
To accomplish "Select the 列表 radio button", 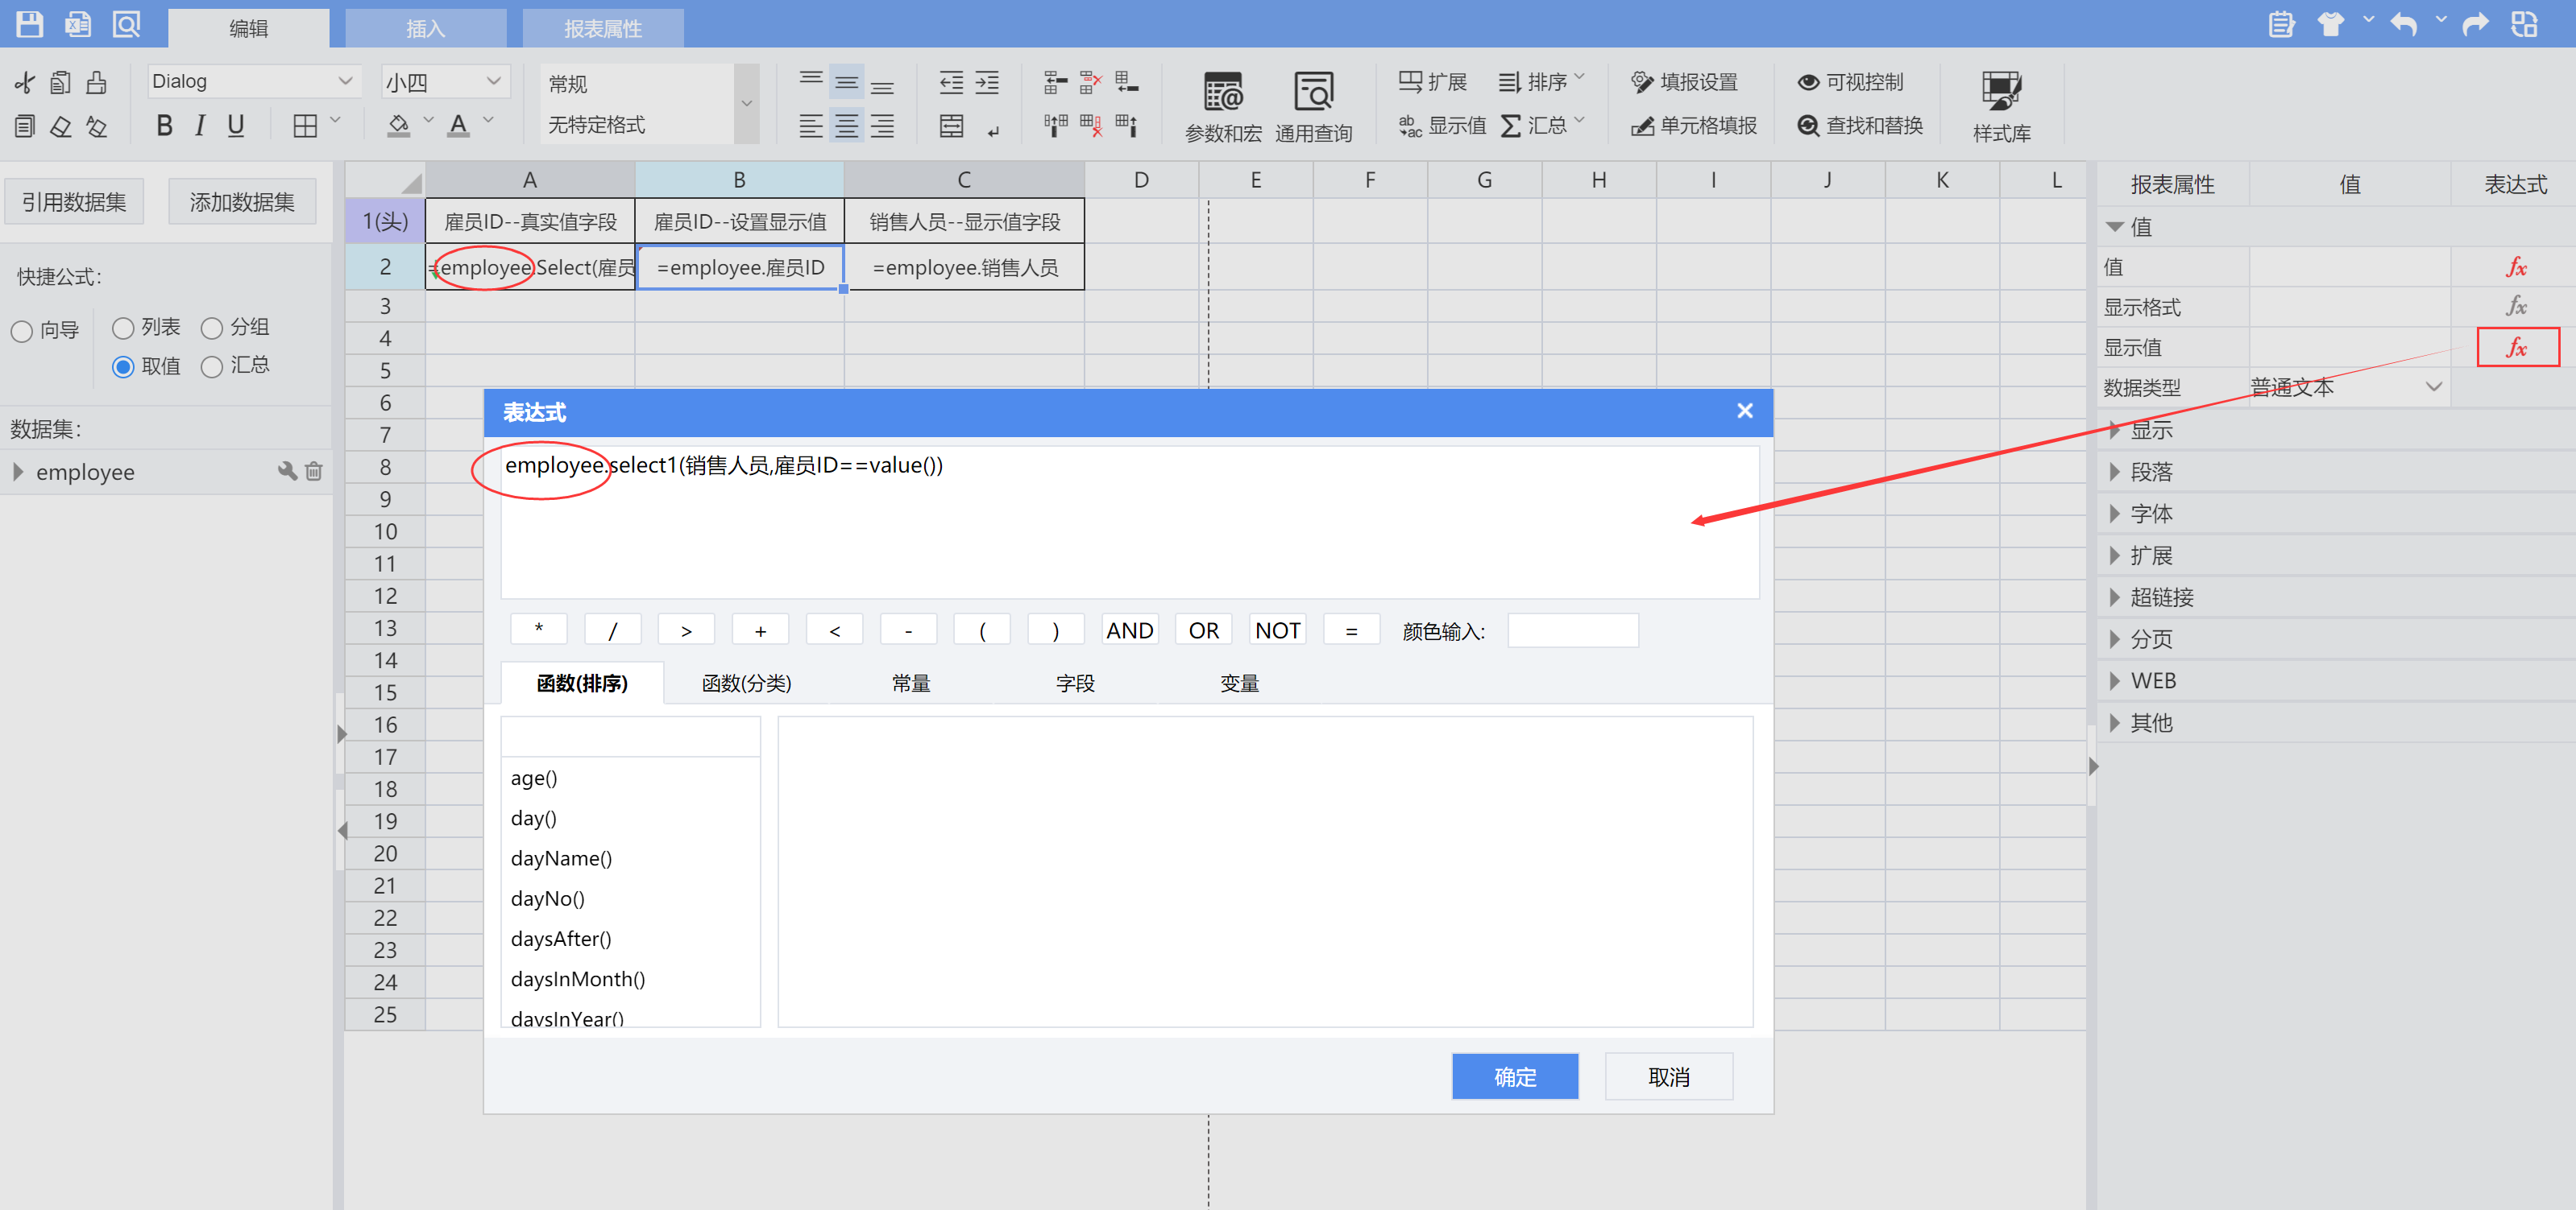I will pyautogui.click(x=123, y=328).
